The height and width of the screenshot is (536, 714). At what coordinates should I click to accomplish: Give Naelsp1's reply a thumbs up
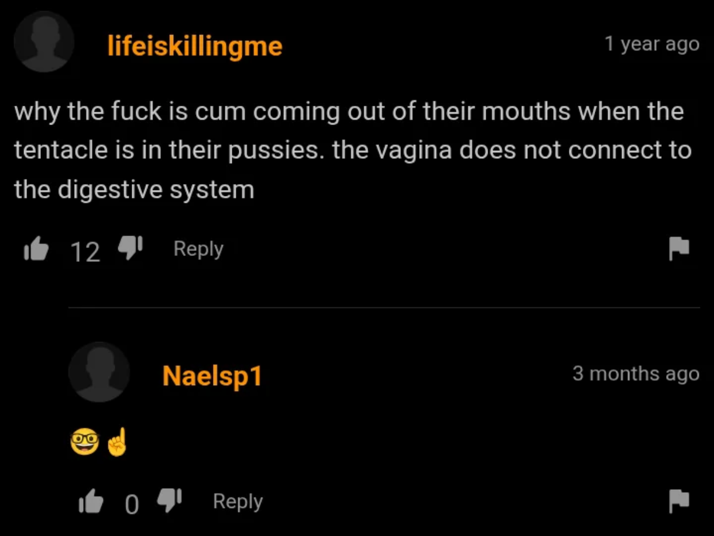click(x=90, y=503)
